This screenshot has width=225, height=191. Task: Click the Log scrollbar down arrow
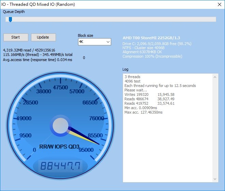pos(215,179)
